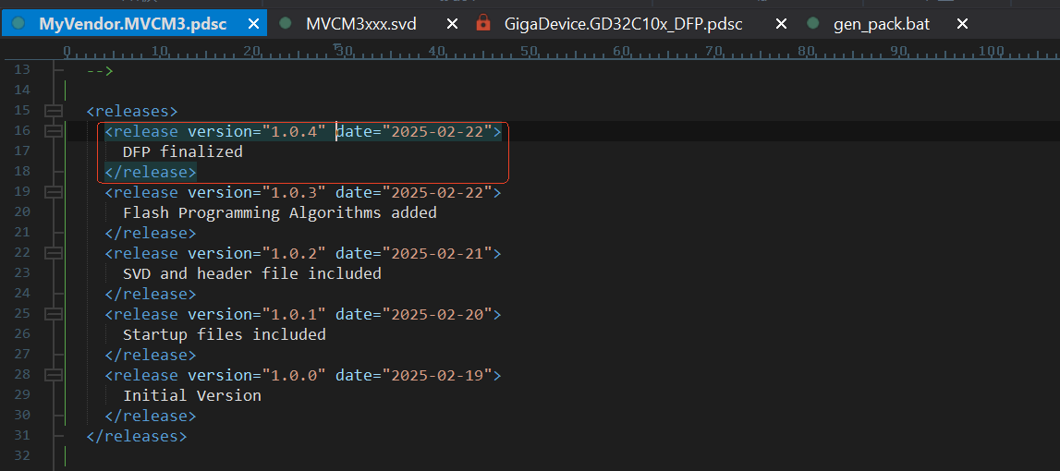
Task: Open the gen_pack.bat tab
Action: 880,23
